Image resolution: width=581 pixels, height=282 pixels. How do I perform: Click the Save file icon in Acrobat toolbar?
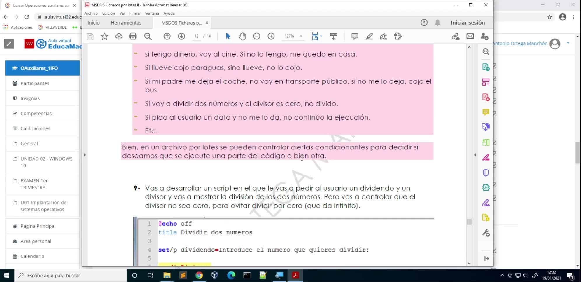click(90, 36)
